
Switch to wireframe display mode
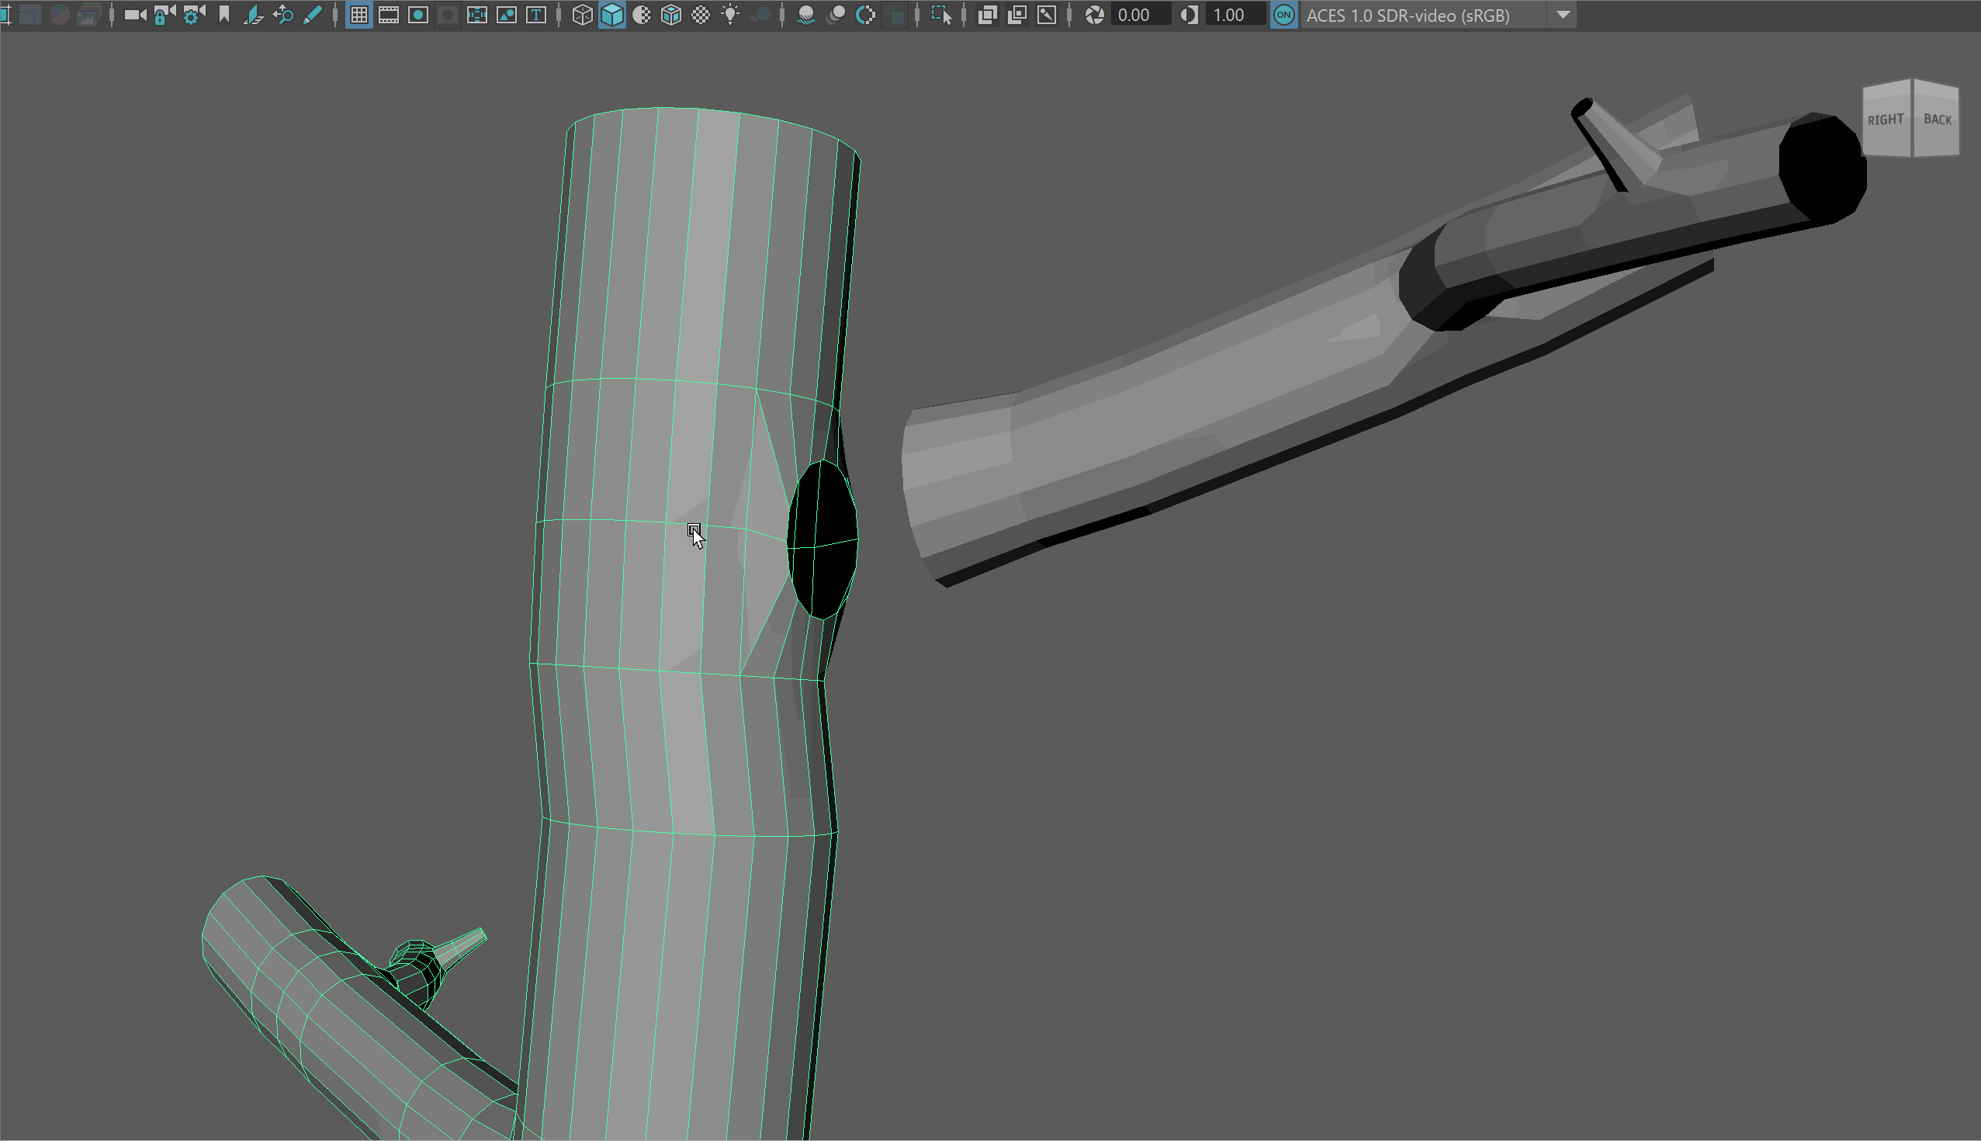[582, 15]
